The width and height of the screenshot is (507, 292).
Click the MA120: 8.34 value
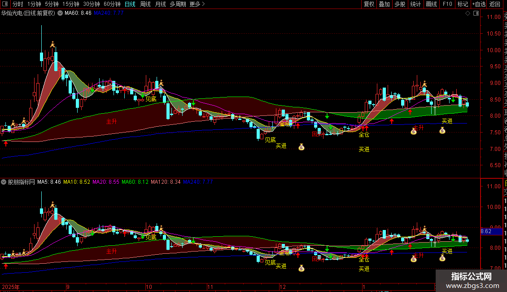[x=166, y=182]
